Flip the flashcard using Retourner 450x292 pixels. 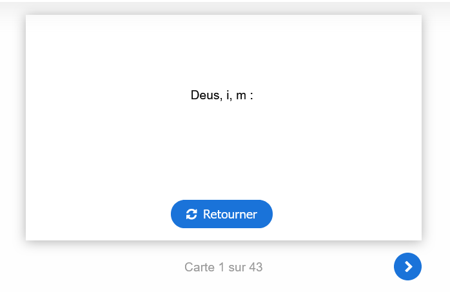[x=222, y=214]
